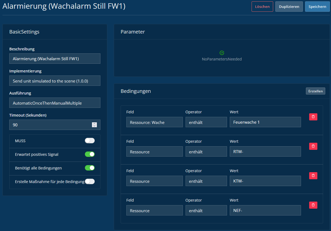Turn off Benötigt alle Bedingungen
Viewport: 331px width, 231px height.
pos(90,168)
